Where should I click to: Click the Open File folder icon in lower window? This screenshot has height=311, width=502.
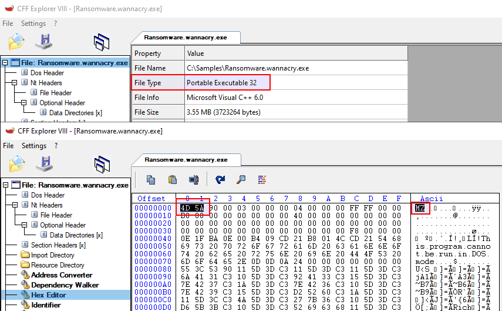[17, 164]
